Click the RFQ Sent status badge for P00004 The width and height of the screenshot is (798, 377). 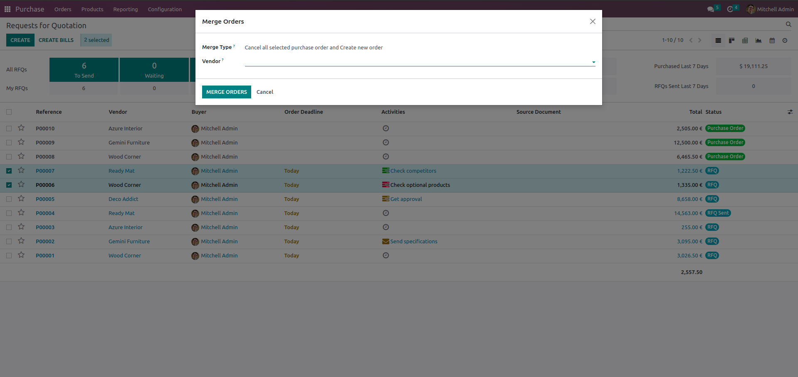point(718,213)
